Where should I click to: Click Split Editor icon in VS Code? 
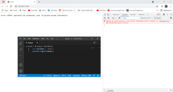click(x=94, y=43)
